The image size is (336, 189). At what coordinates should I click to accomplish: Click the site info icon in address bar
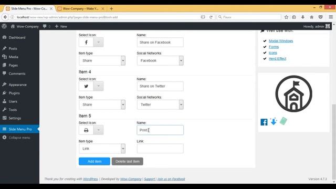pos(13,17)
